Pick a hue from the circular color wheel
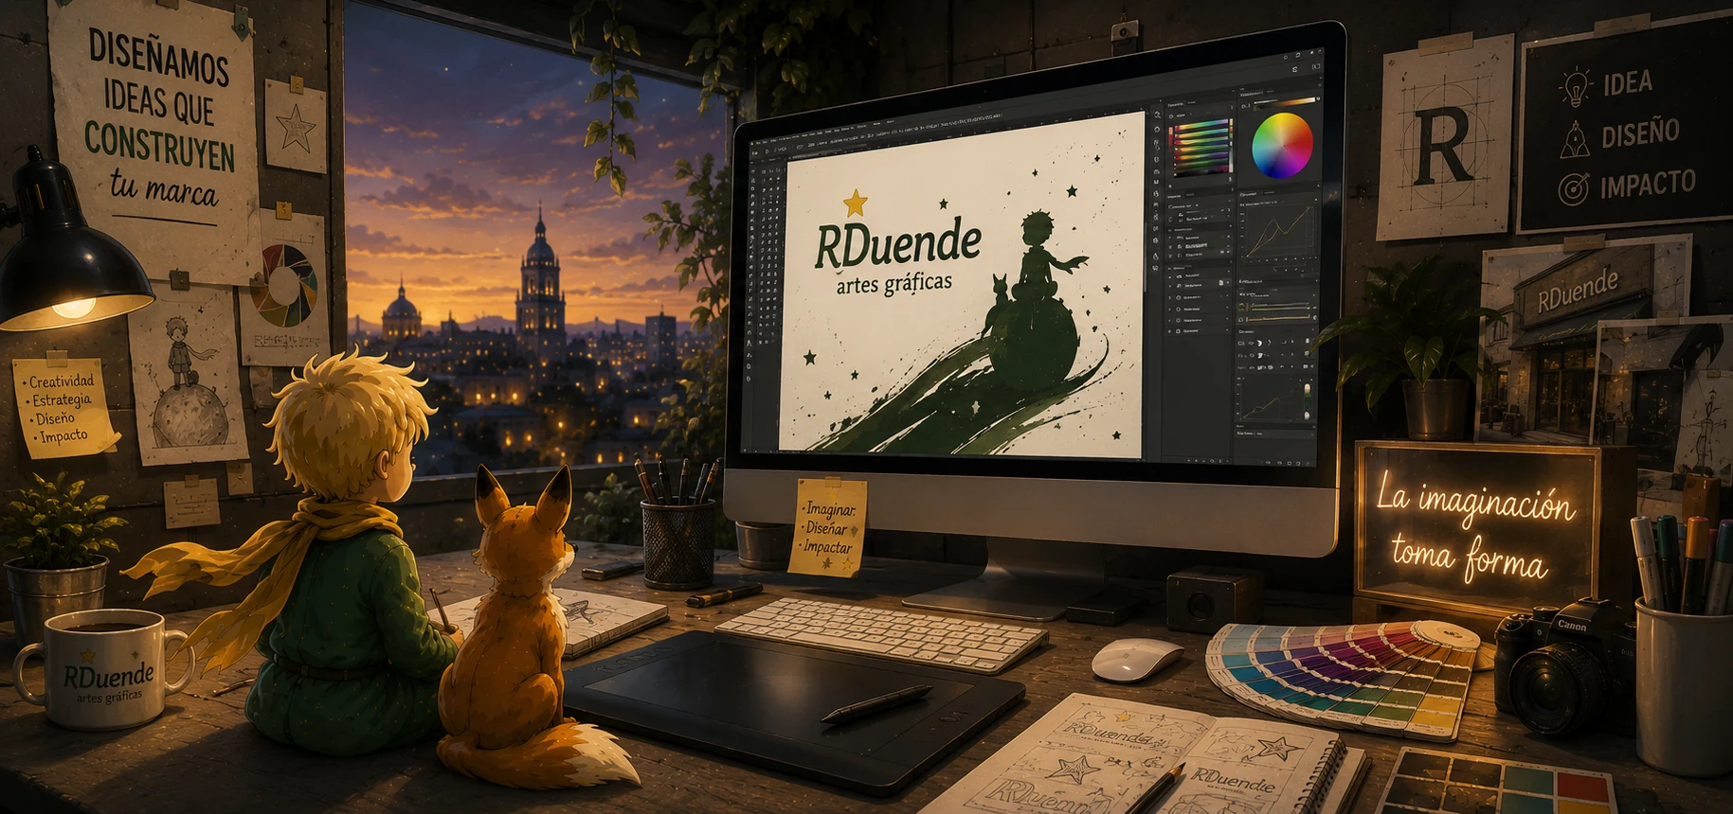This screenshot has width=1733, height=814. [x=1283, y=146]
